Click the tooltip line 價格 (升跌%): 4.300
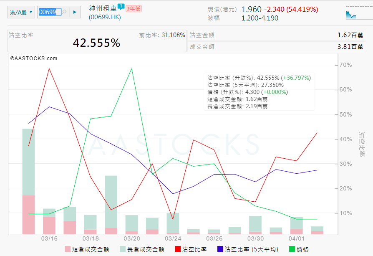Image resolution: width=373 pixels, height=256 pixels. pyautogui.click(x=247, y=92)
